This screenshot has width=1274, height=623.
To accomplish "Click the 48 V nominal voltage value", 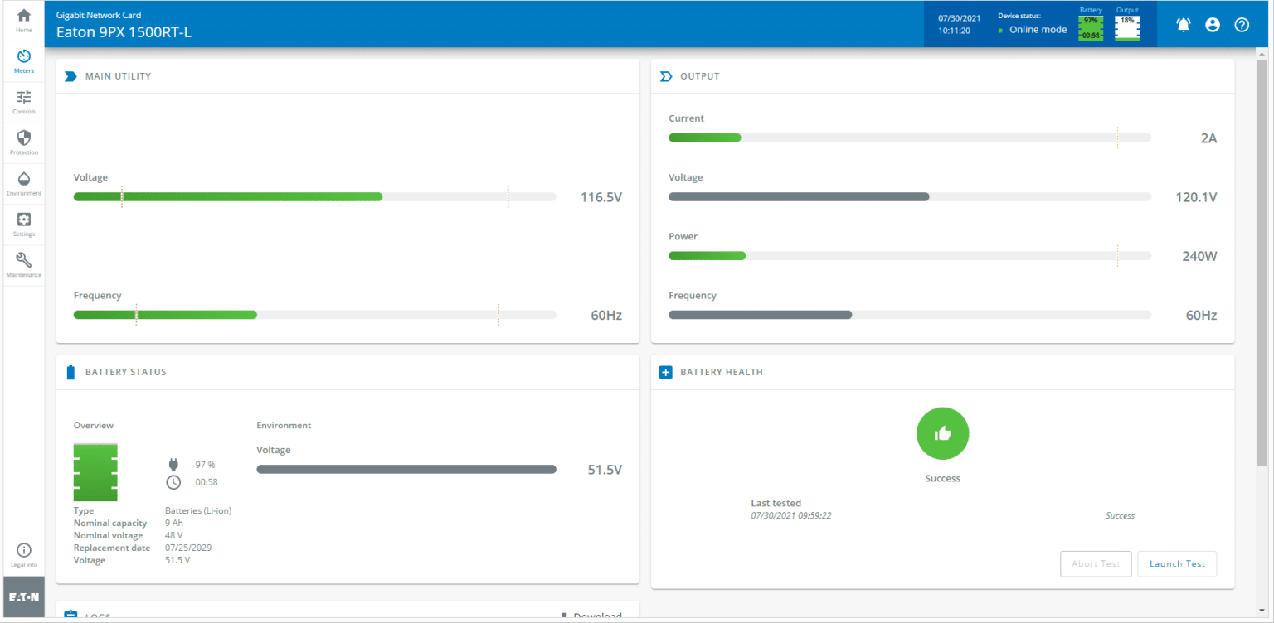I will click(x=174, y=535).
